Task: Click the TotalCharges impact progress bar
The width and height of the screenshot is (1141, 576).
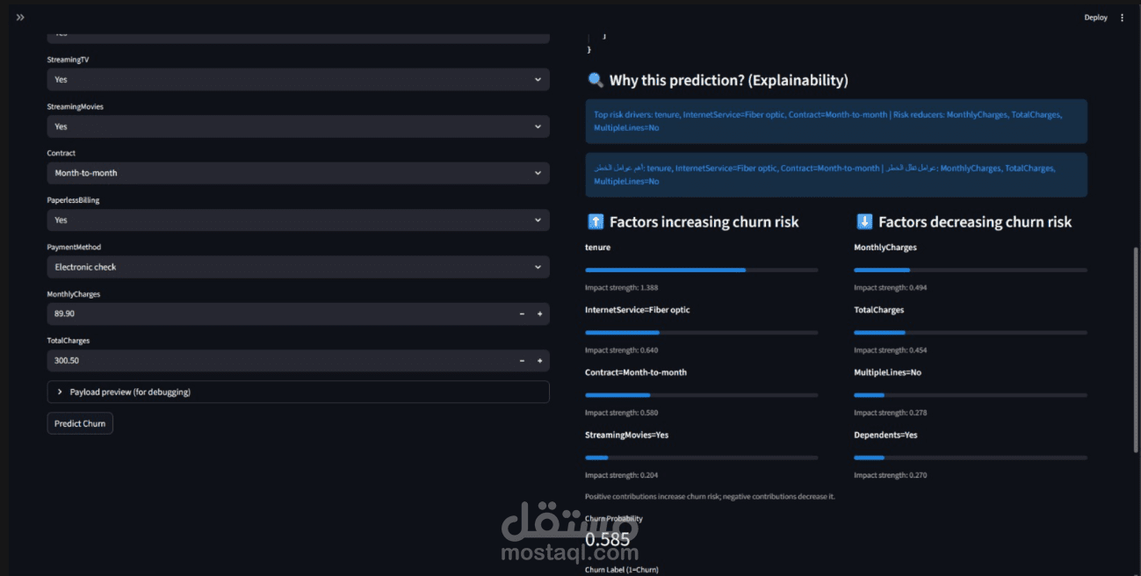Action: (971, 333)
